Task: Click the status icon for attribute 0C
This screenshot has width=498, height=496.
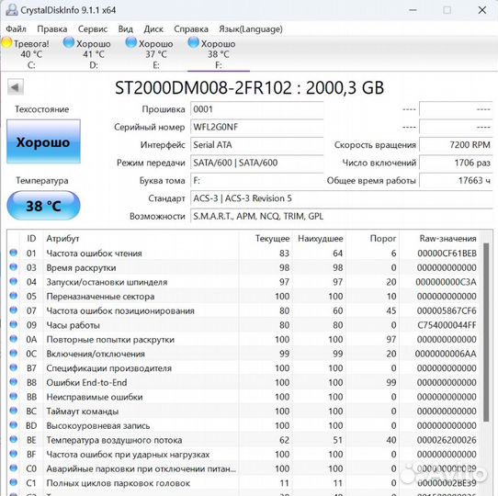Action: point(14,353)
